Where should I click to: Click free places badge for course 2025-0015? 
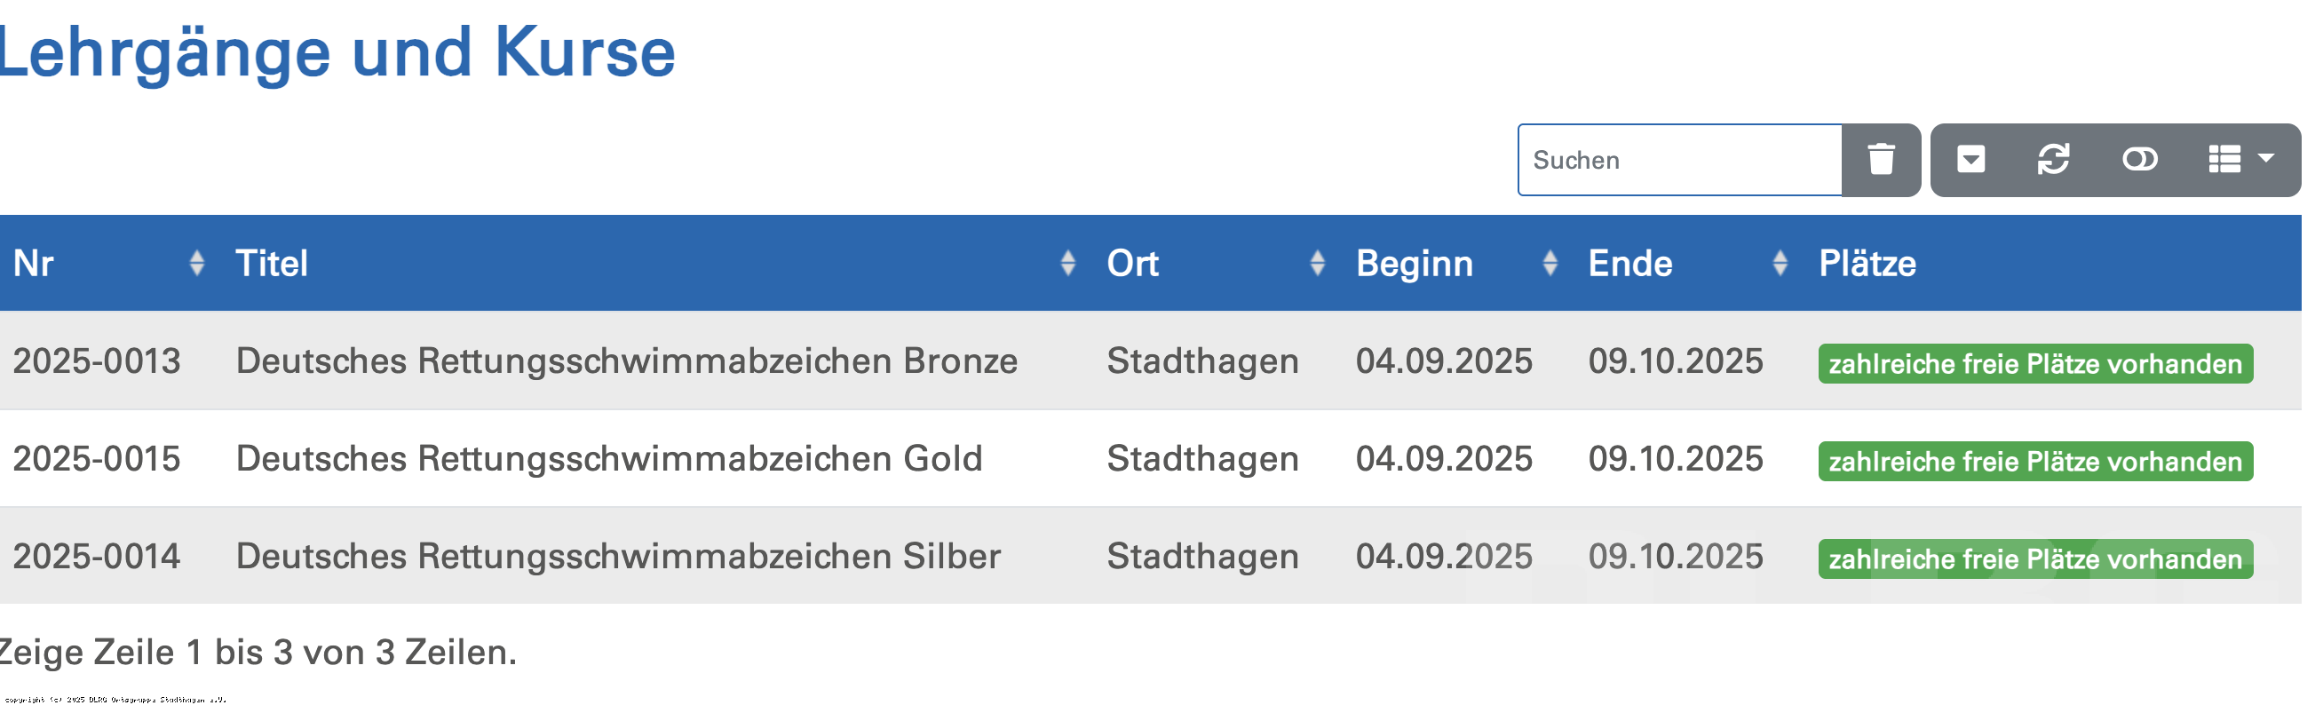coord(2035,461)
